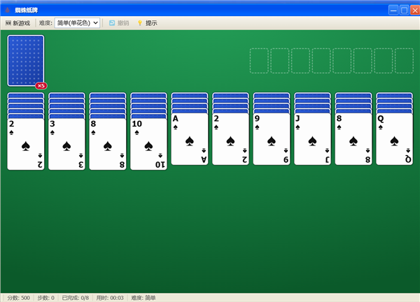Image resolution: width=420 pixels, height=302 pixels.
Task: Select the 2 of spades in sixth column
Action: (x=230, y=139)
